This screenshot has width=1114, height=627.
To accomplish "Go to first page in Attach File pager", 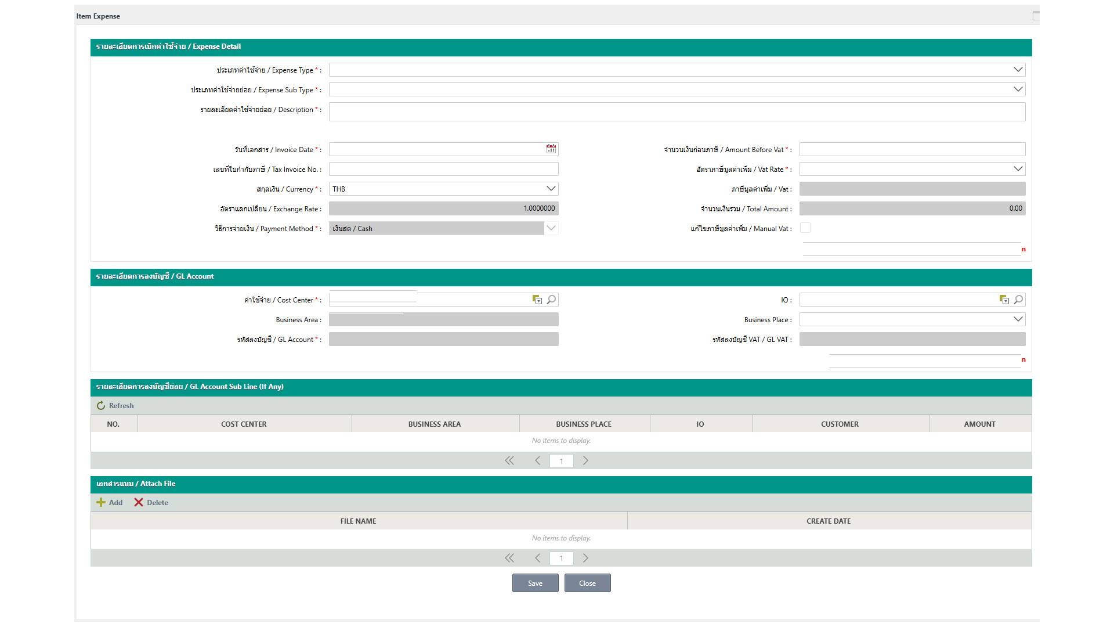I will click(509, 558).
